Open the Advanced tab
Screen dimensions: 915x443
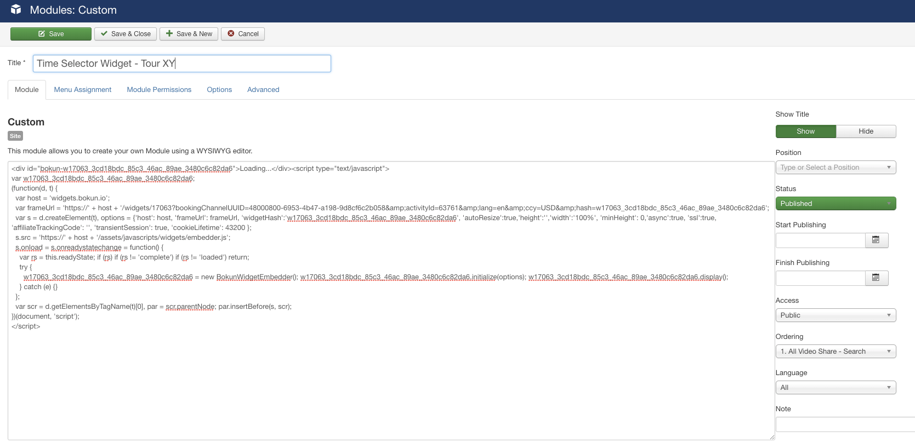(263, 90)
